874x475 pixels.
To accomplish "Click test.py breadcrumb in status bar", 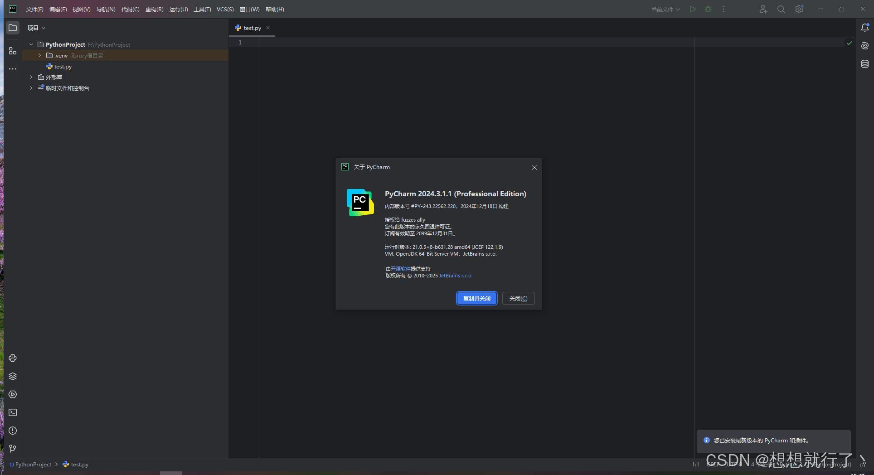I will [x=76, y=465].
